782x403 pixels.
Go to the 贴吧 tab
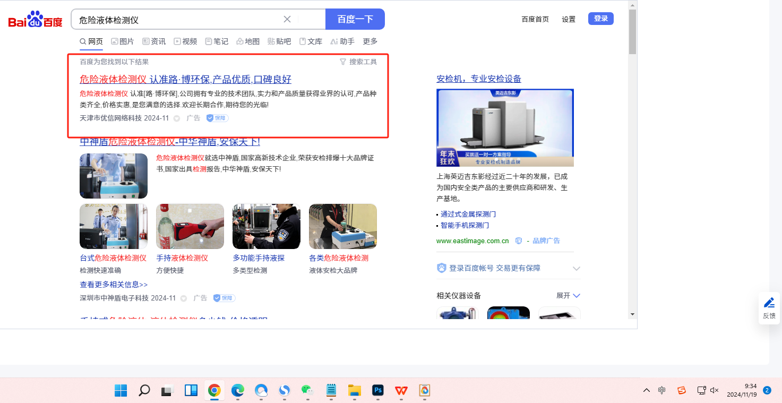279,41
